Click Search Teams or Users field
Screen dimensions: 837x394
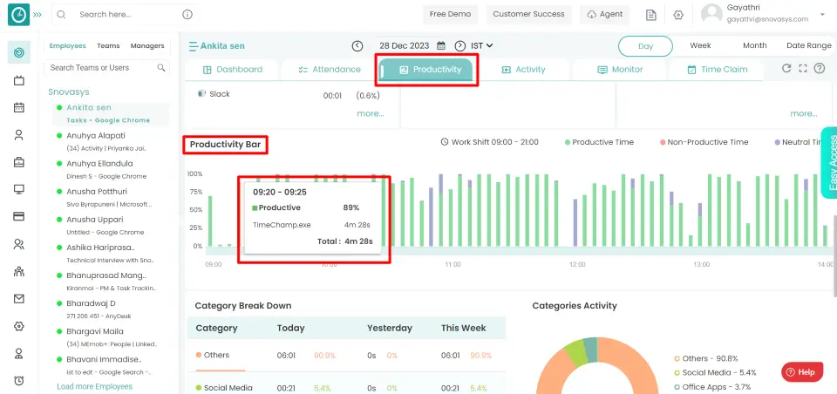point(106,68)
